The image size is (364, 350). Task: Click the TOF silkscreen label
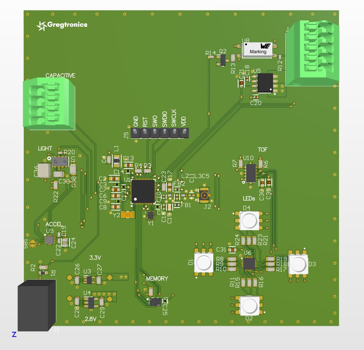tap(262, 150)
